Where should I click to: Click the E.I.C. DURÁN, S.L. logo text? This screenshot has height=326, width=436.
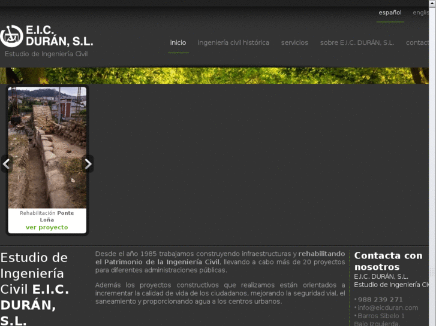click(x=59, y=35)
